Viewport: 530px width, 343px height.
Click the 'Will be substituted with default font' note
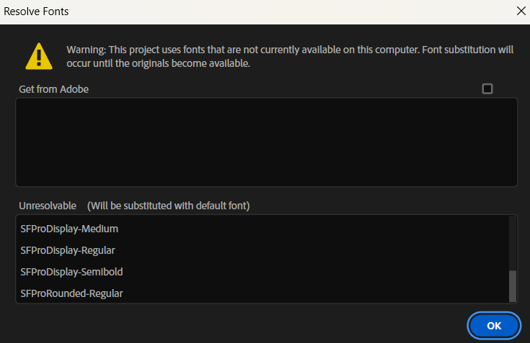[x=168, y=206]
